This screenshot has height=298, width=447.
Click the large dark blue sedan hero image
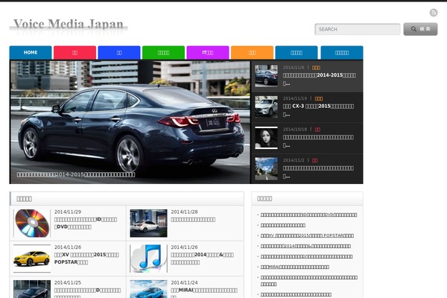point(130,122)
